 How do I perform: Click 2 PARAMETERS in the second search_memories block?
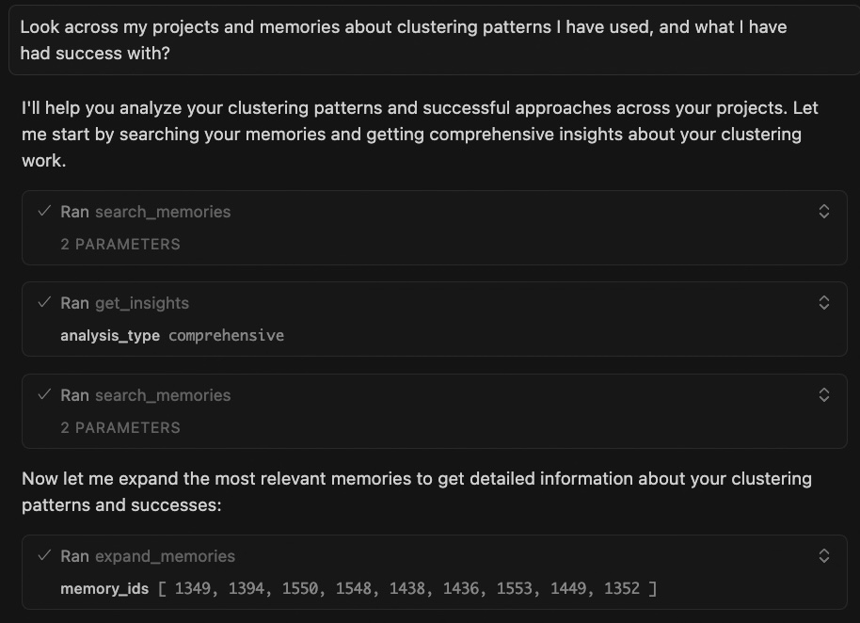click(120, 427)
